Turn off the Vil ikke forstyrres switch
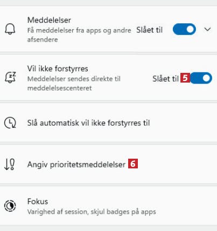The width and height of the screenshot is (217, 231). 201,78
